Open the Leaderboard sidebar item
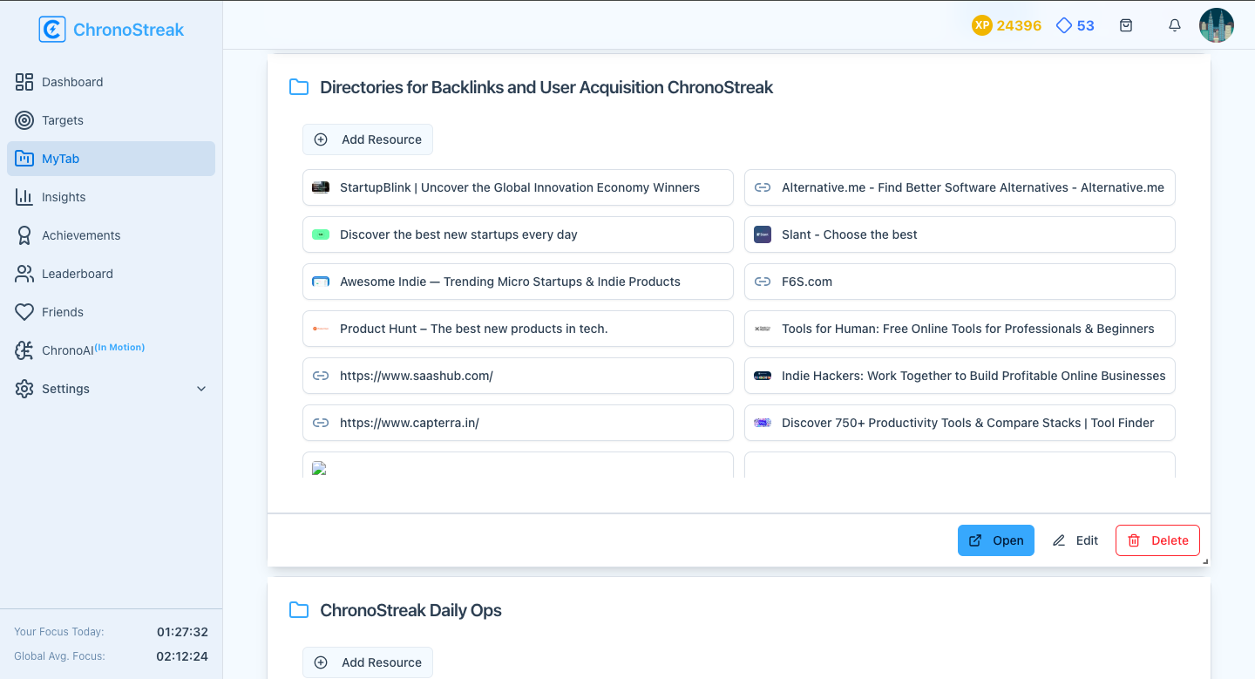 [78, 274]
